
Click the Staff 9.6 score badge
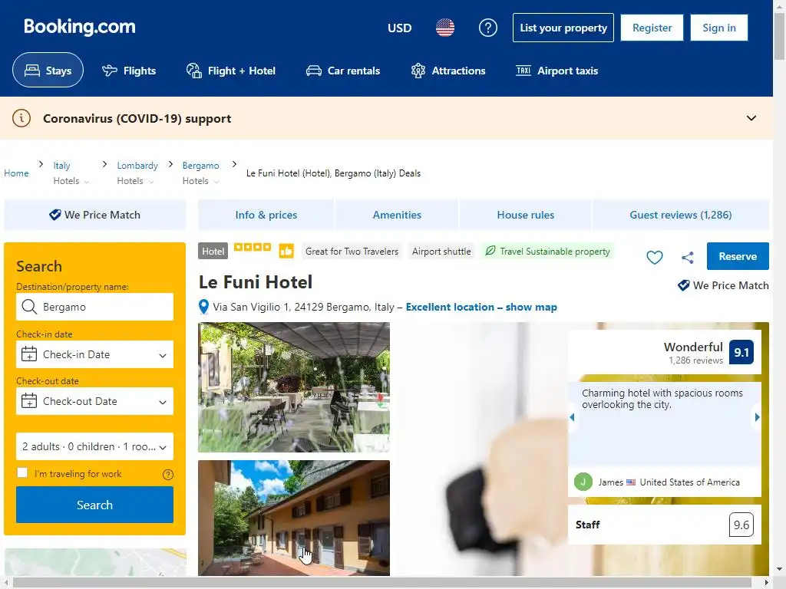pyautogui.click(x=741, y=525)
